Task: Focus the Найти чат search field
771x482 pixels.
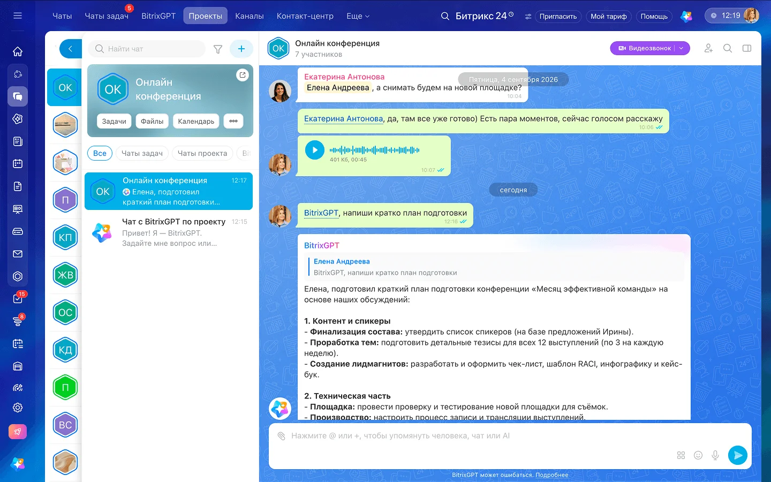Action: 147,49
